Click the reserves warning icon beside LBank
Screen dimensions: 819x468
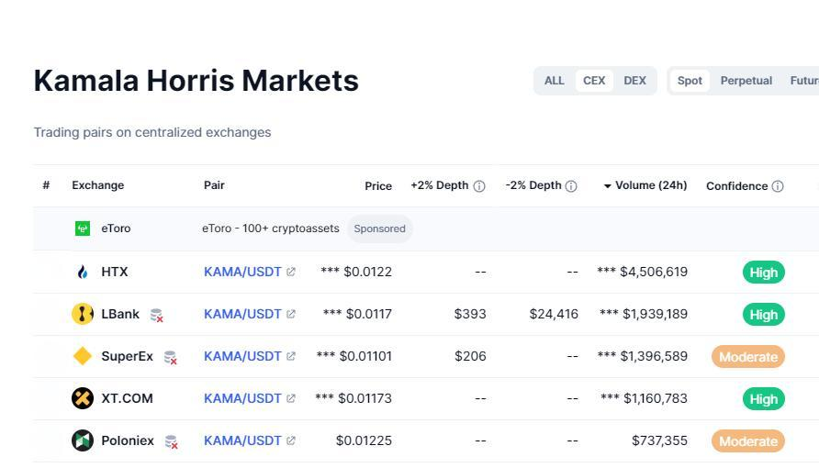click(x=157, y=315)
